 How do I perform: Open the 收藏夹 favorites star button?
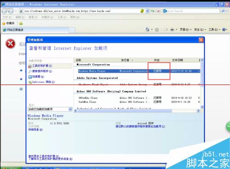point(8,23)
